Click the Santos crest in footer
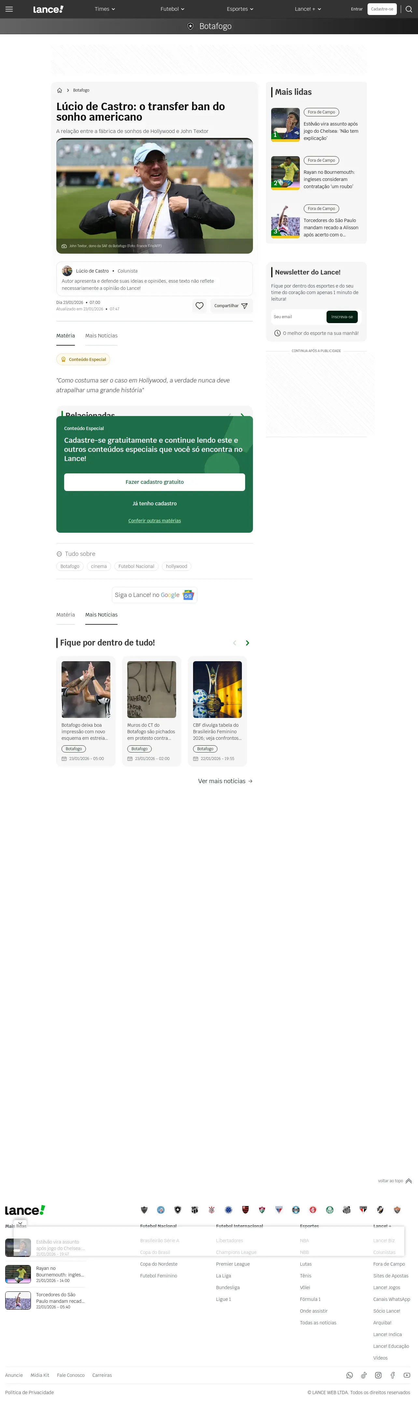 pyautogui.click(x=346, y=1210)
